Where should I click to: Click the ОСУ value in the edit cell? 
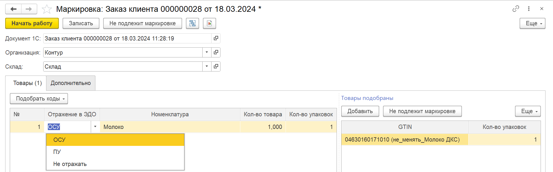pyautogui.click(x=54, y=127)
